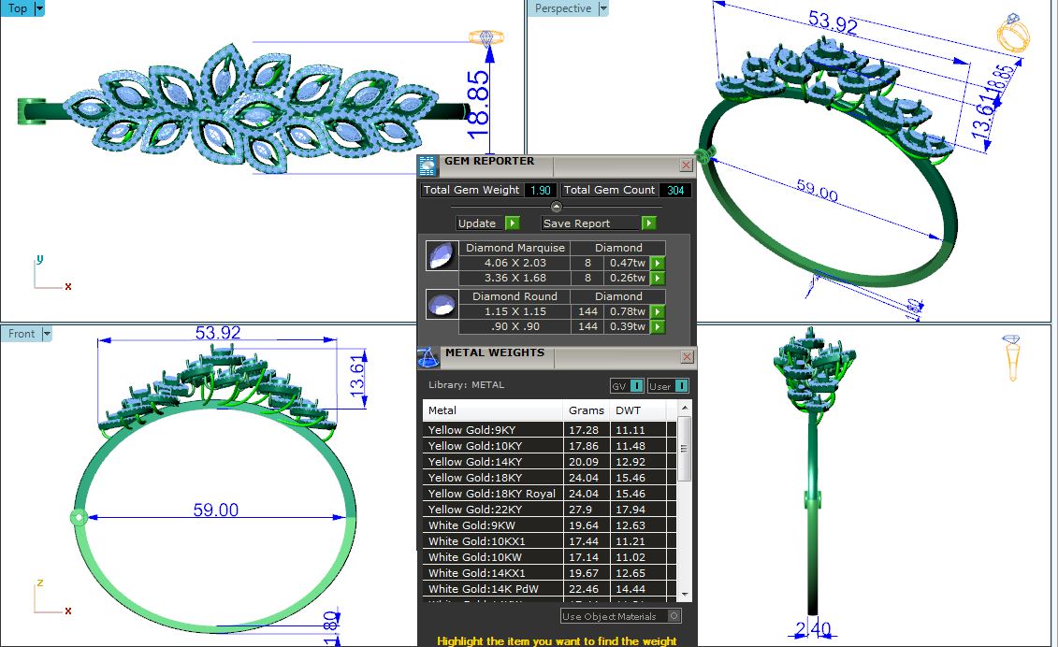The height and width of the screenshot is (647, 1058).
Task: Click green arrow for 0.47tw marquise row
Action: click(658, 264)
